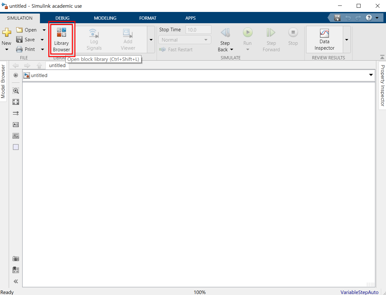Click VariableStepAuto in the status bar
This screenshot has height=295, width=386.
pos(359,292)
